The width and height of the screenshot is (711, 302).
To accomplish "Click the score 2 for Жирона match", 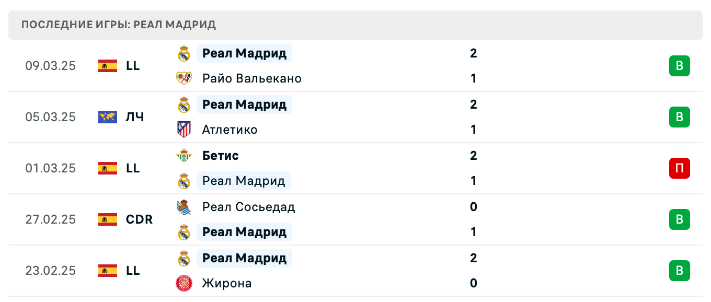I will click(473, 258).
